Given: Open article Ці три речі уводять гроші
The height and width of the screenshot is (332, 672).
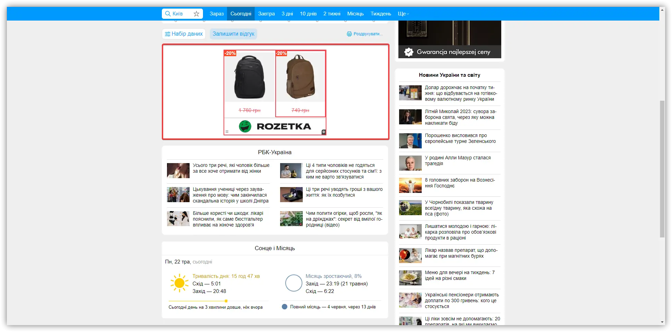Looking at the screenshot, I should 344,192.
